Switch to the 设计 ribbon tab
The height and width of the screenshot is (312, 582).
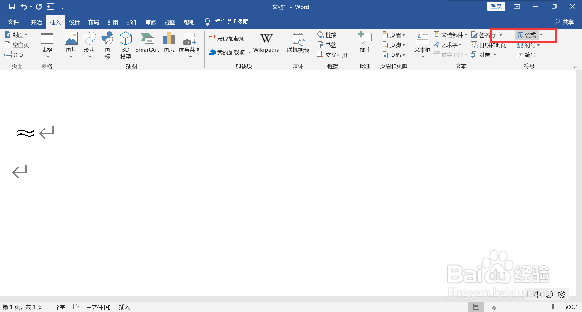click(x=74, y=22)
